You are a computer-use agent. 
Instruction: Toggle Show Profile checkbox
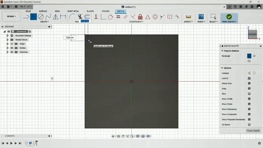[249, 99]
